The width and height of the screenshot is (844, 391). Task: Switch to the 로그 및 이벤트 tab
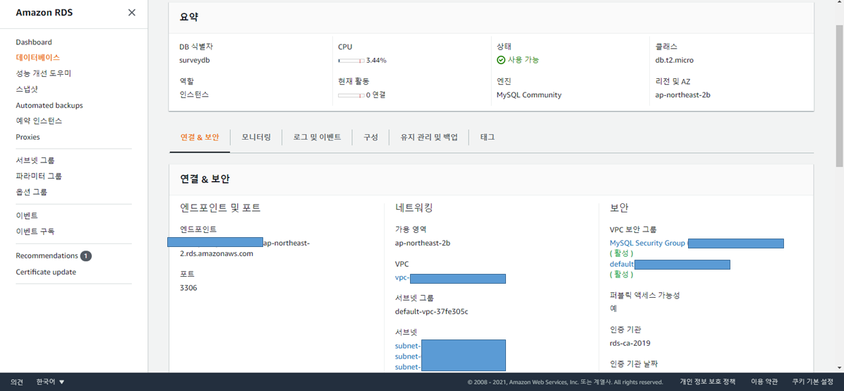317,138
